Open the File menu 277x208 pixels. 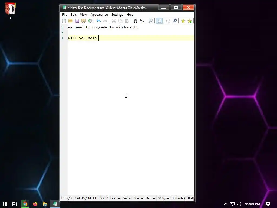65,15
